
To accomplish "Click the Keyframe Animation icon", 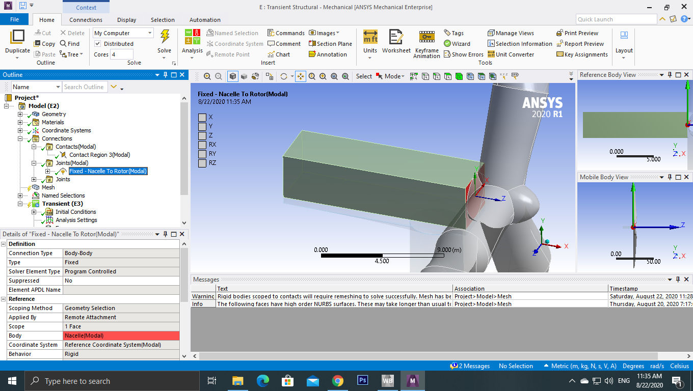I will 427,38.
